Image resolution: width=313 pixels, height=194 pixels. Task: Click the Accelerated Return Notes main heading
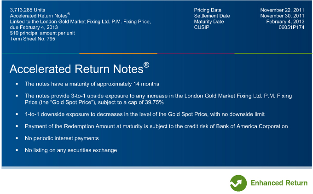pos(76,69)
